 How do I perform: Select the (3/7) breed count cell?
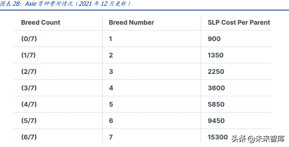[29, 88]
